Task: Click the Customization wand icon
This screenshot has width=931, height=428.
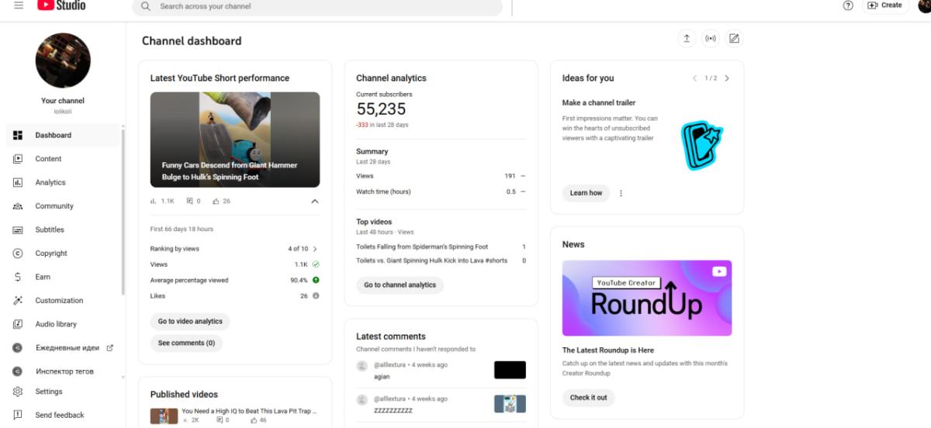Action: pos(18,301)
